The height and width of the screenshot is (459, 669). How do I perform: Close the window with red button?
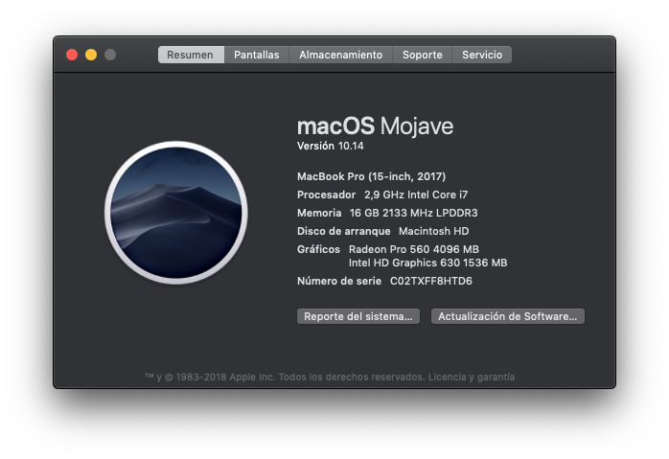[x=72, y=55]
